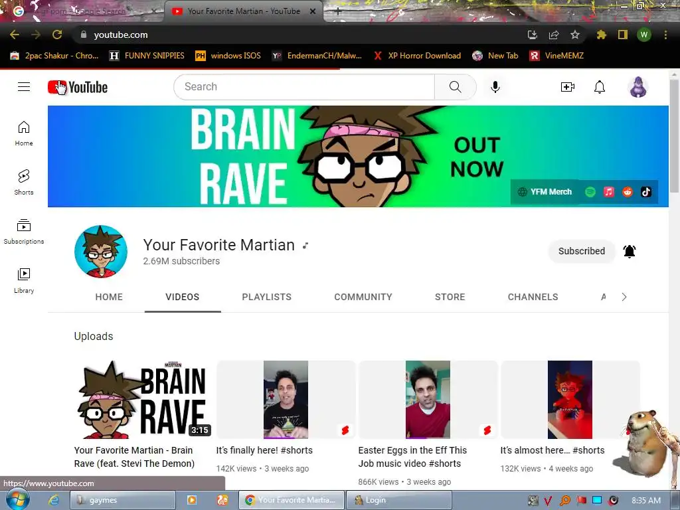
Task: Open the purple account avatar menu
Action: (x=638, y=87)
